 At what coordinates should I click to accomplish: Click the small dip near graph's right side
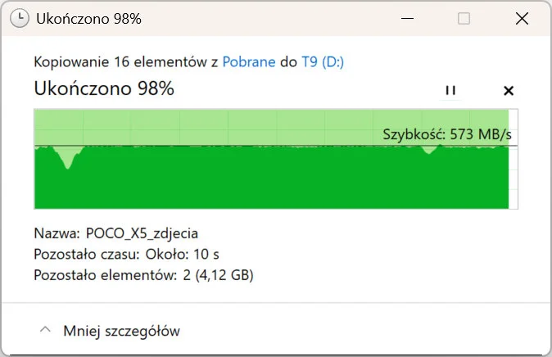(428, 152)
